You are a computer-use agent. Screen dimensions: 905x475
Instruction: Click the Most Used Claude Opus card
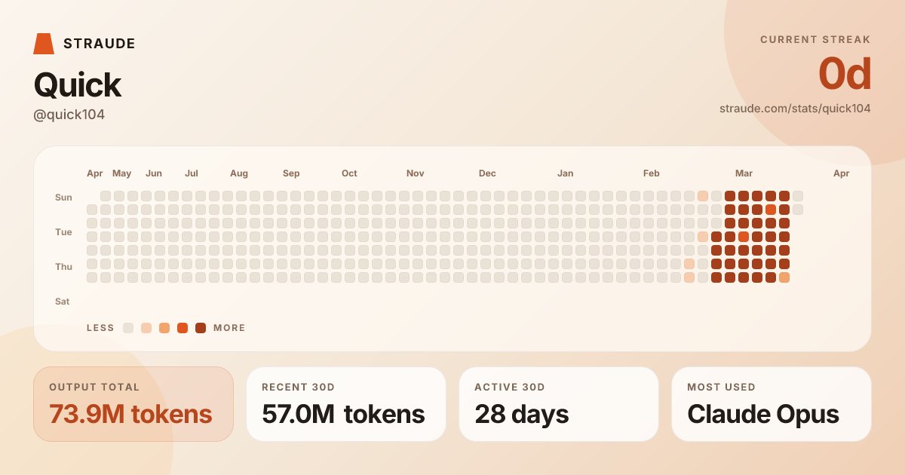[x=772, y=404]
